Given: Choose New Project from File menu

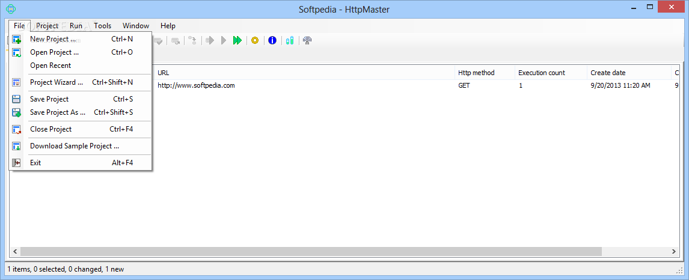Looking at the screenshot, I should [x=81, y=39].
